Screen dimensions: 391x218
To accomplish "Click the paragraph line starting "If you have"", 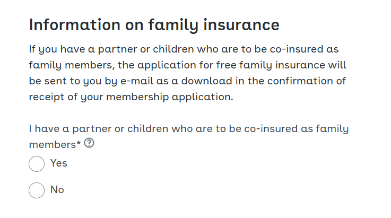I will [184, 49].
